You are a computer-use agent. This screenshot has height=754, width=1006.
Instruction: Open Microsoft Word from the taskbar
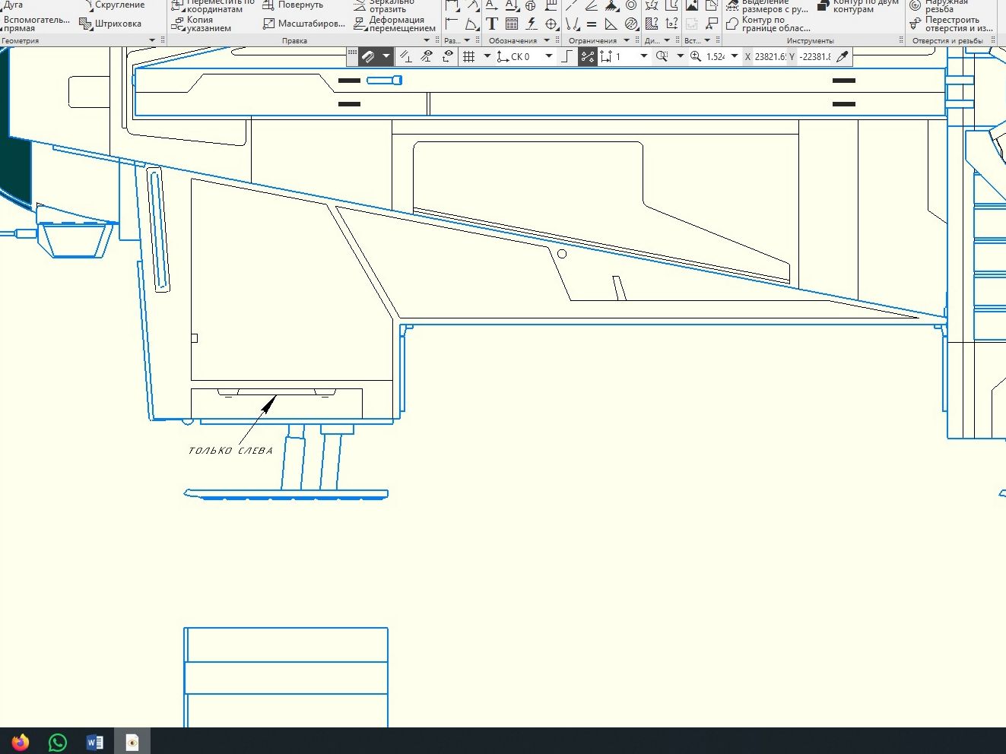tap(94, 742)
